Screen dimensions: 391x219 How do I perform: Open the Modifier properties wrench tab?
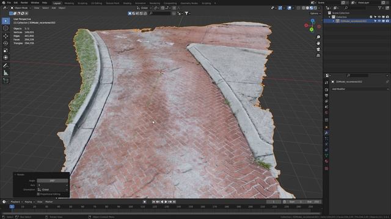pos(326,133)
